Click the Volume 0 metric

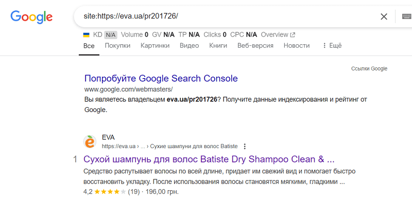pos(134,34)
